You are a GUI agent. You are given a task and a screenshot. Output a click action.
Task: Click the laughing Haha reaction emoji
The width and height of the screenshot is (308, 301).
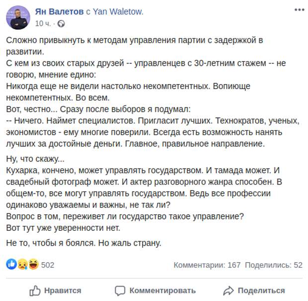click(34, 264)
